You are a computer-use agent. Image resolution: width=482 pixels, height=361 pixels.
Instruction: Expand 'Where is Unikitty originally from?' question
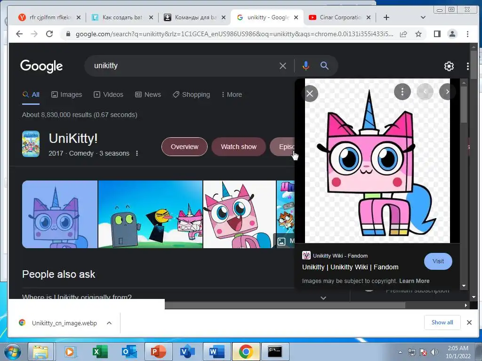tap(174, 298)
